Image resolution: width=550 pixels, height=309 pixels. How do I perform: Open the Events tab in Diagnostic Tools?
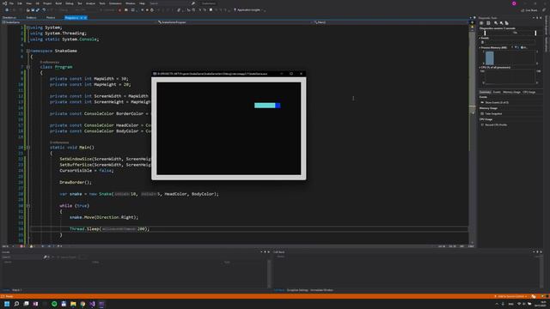click(497, 92)
